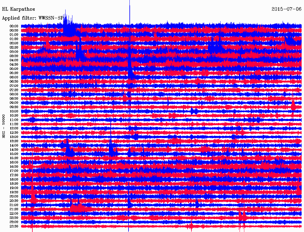Click the vertical HHZ - 50000 axis label
Screen dimensions: 304x232
(x=4, y=126)
